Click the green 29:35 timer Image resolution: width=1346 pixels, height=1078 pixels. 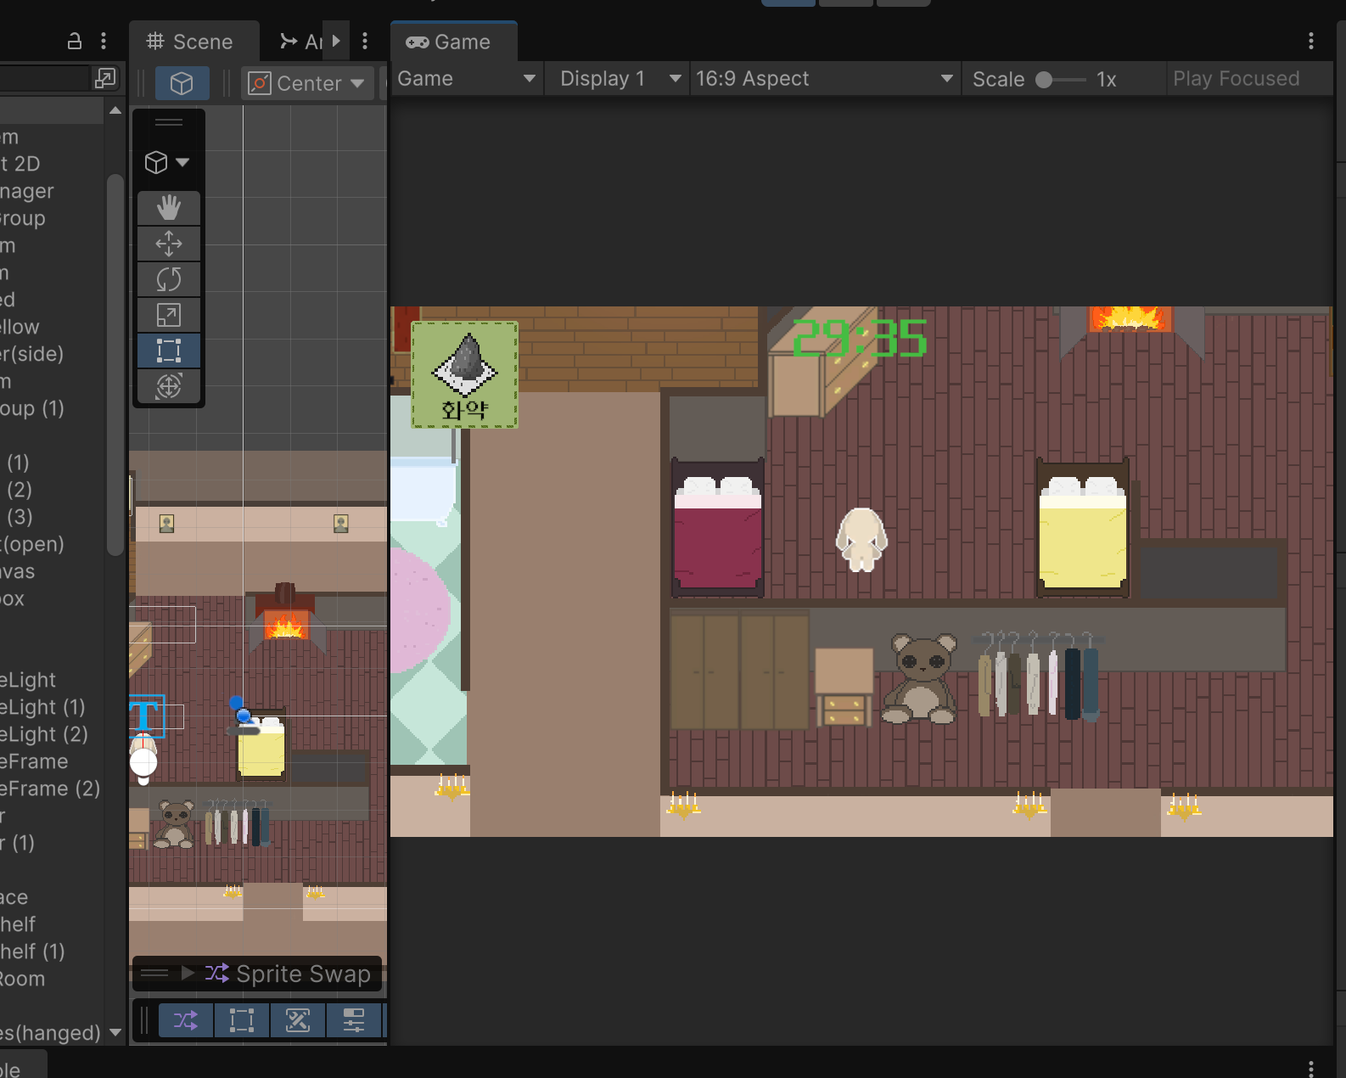tap(860, 338)
